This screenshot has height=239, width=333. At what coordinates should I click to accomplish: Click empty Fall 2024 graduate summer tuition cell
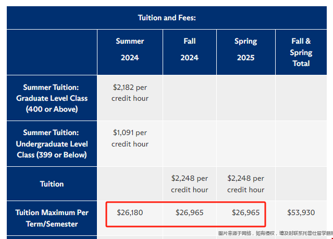190,98
